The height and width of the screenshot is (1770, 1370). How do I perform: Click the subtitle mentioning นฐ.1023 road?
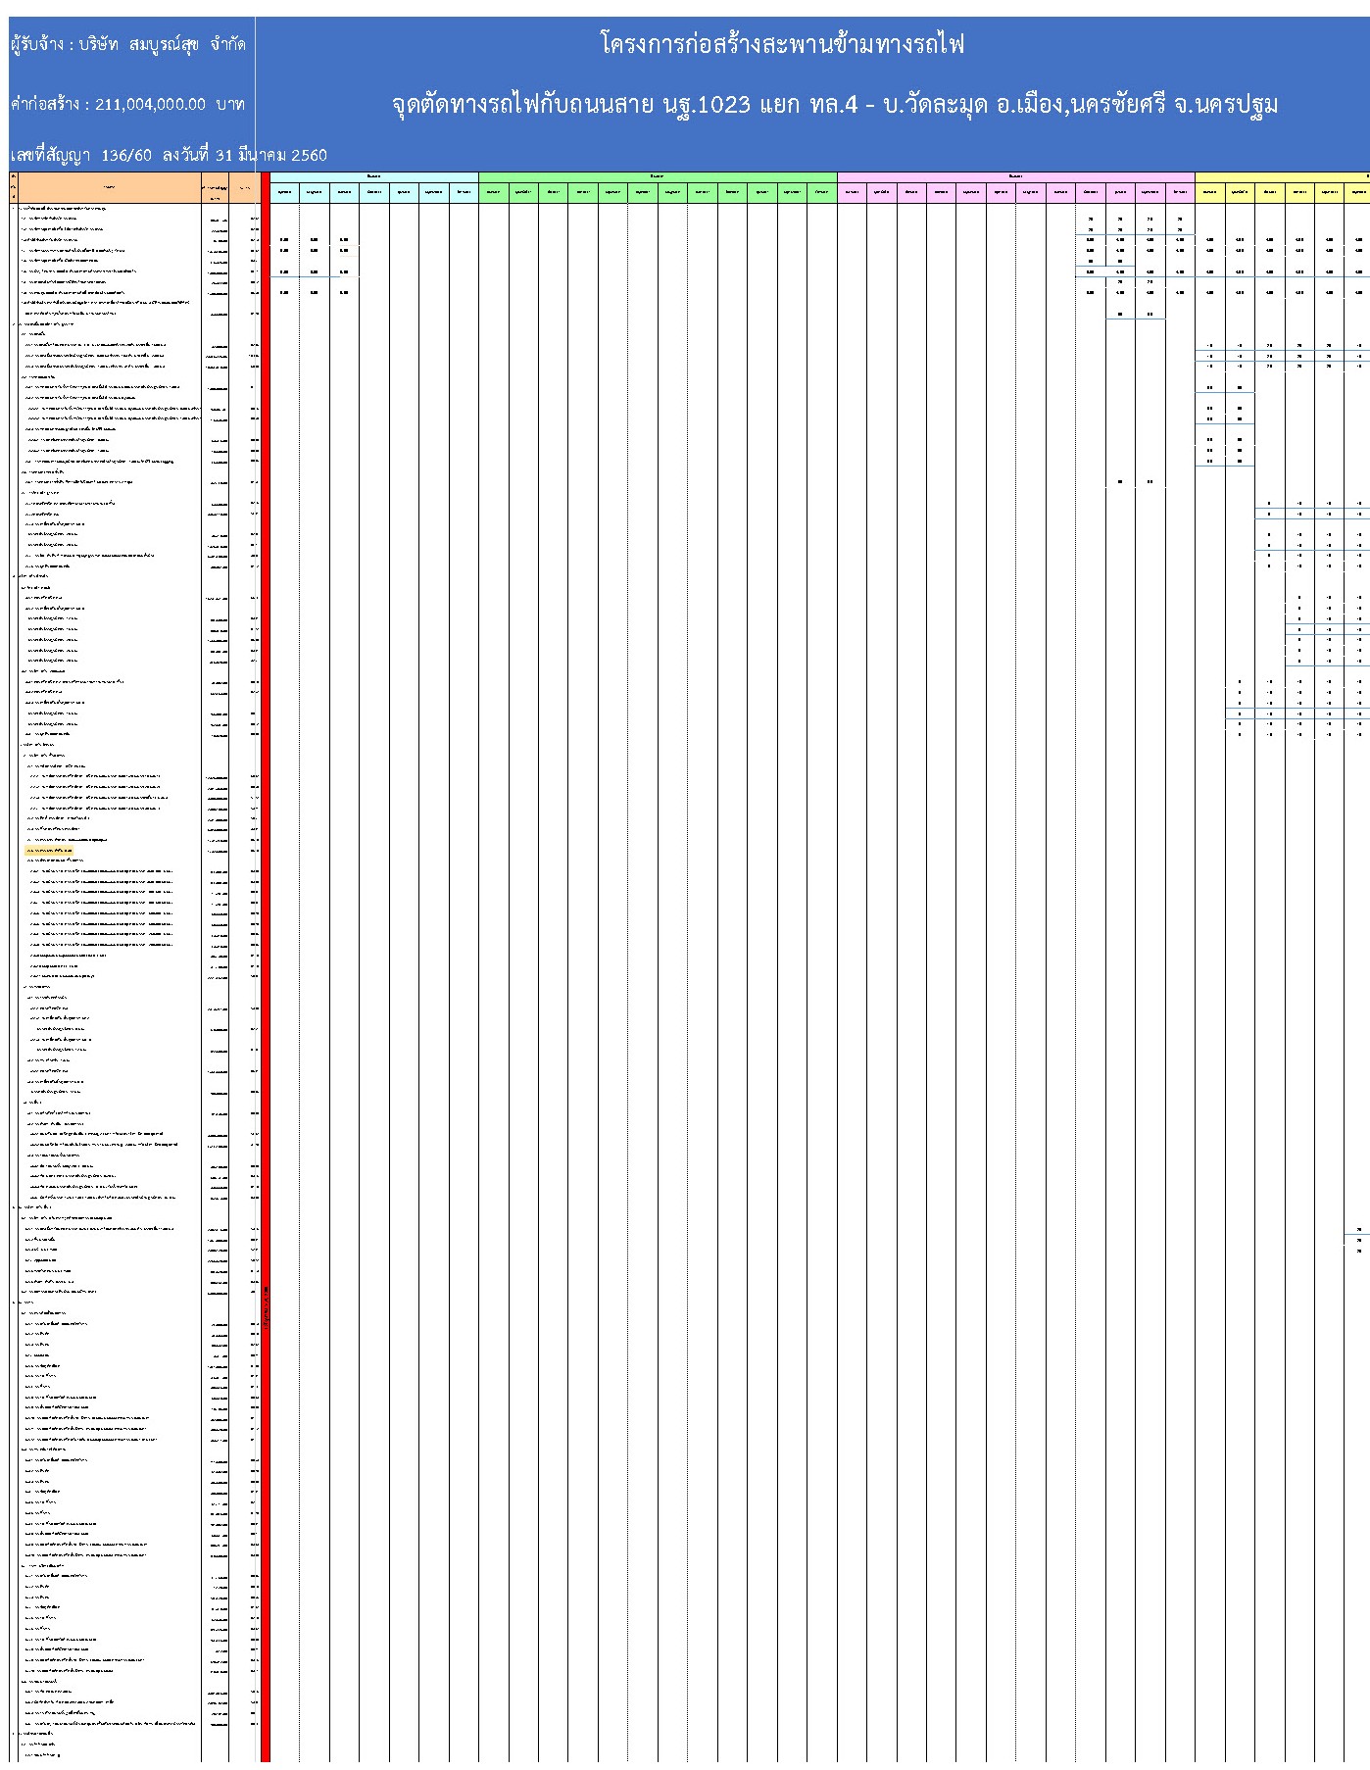tap(834, 105)
